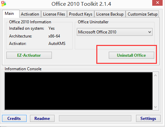Open the License Files tab
Image resolution: width=165 pixels, height=127 pixels.
pyautogui.click(x=54, y=14)
